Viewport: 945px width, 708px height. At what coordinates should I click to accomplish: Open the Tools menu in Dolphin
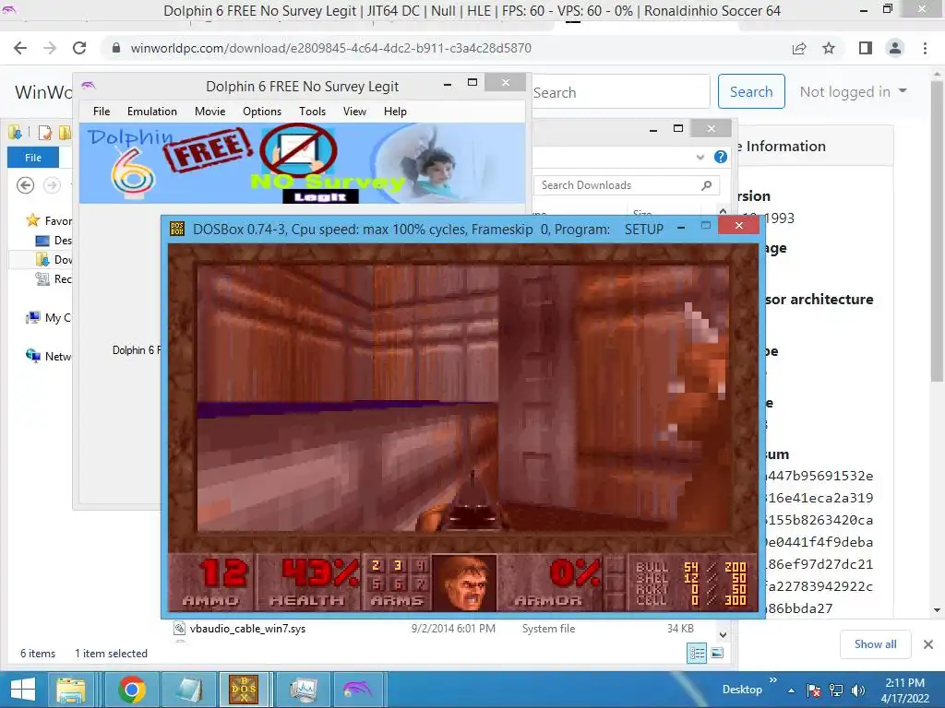point(312,112)
